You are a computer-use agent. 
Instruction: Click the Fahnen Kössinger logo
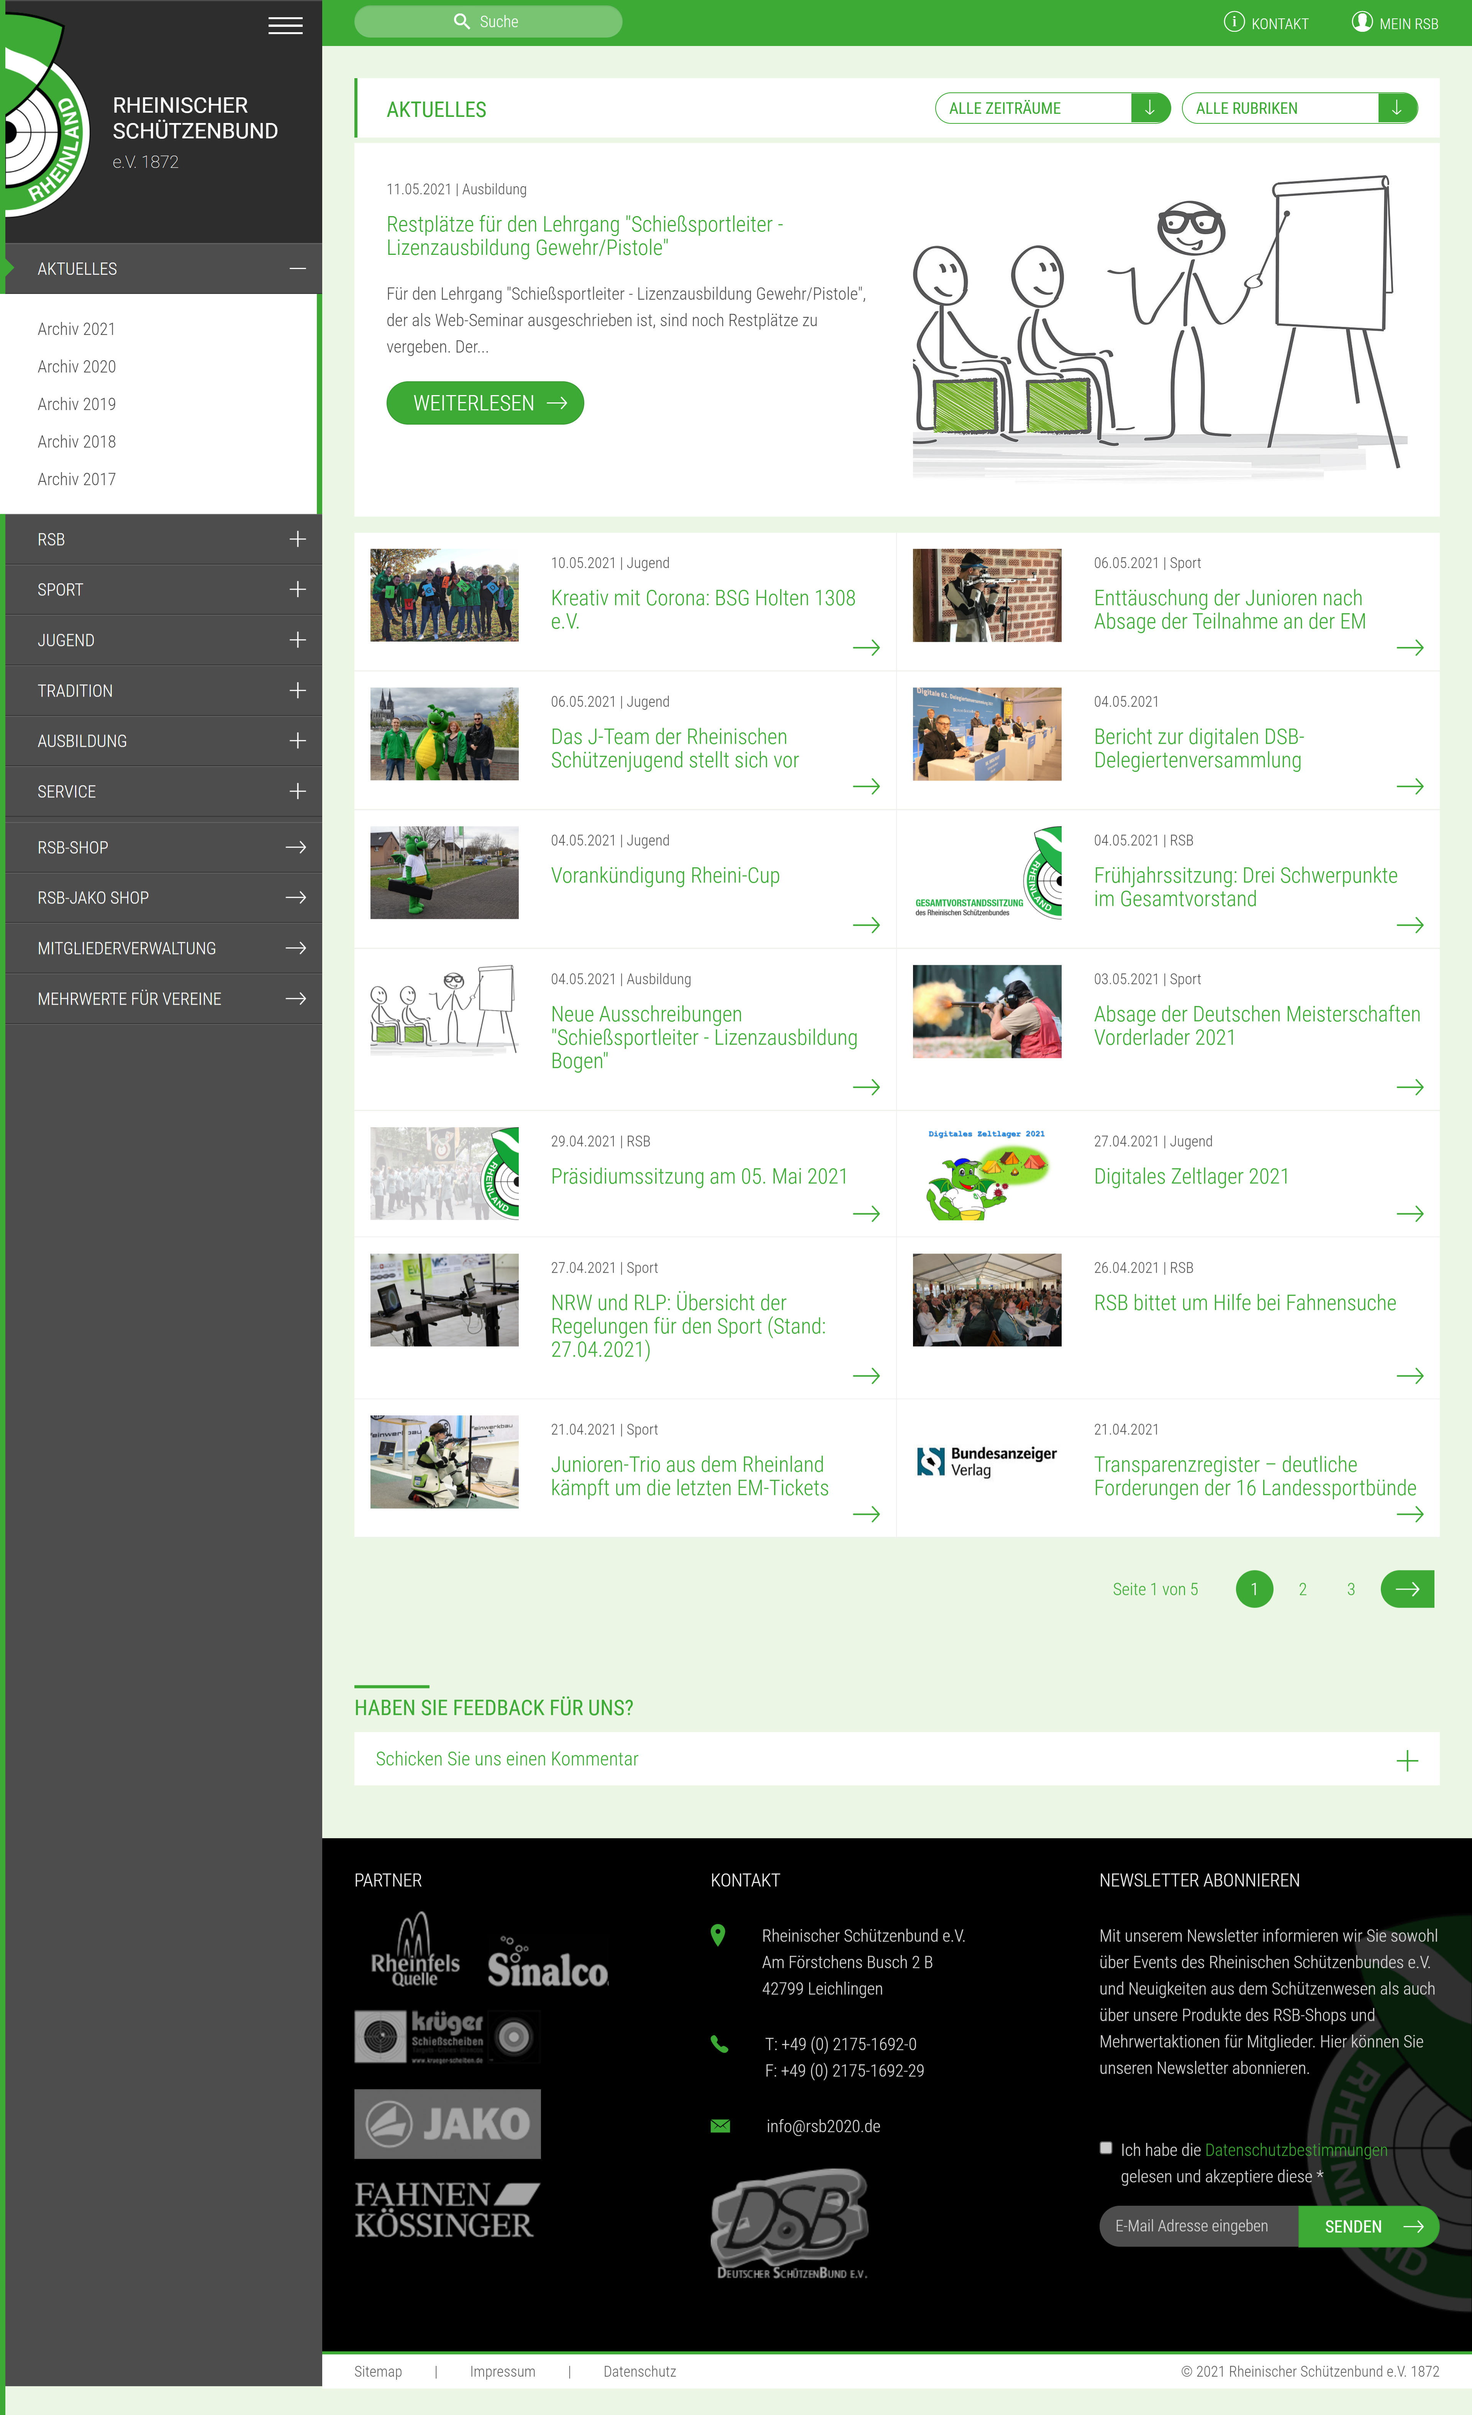point(447,2210)
